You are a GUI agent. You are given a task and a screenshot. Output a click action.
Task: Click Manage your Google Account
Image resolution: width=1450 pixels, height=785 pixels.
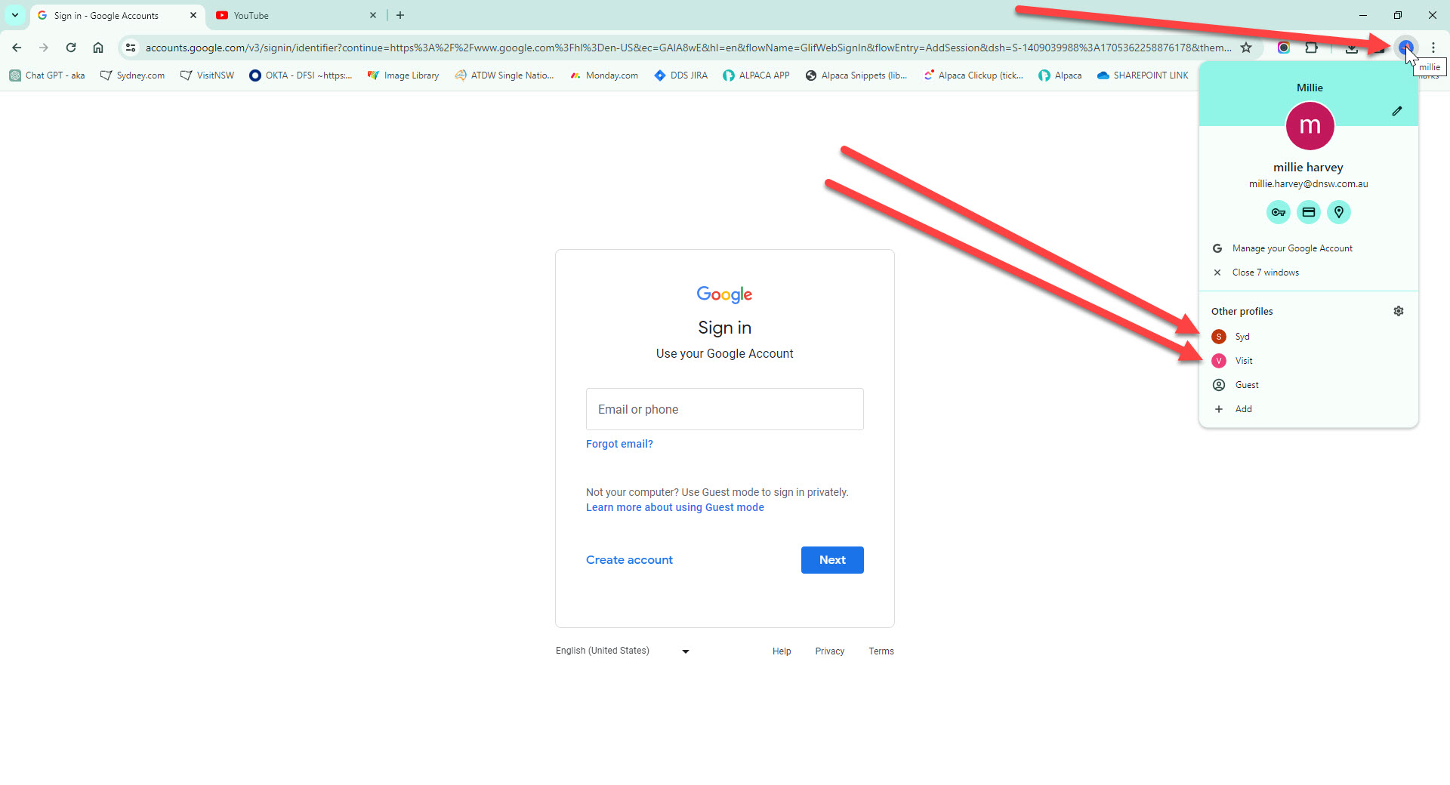click(x=1309, y=248)
